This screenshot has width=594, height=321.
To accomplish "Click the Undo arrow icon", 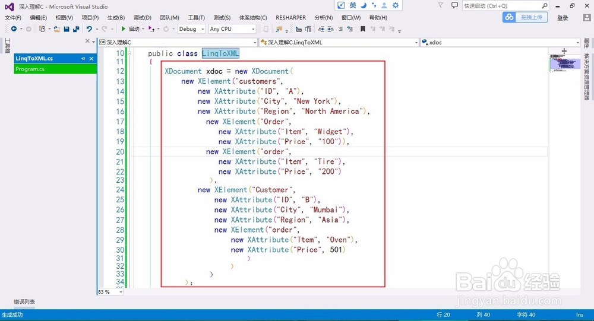I will tap(89, 28).
